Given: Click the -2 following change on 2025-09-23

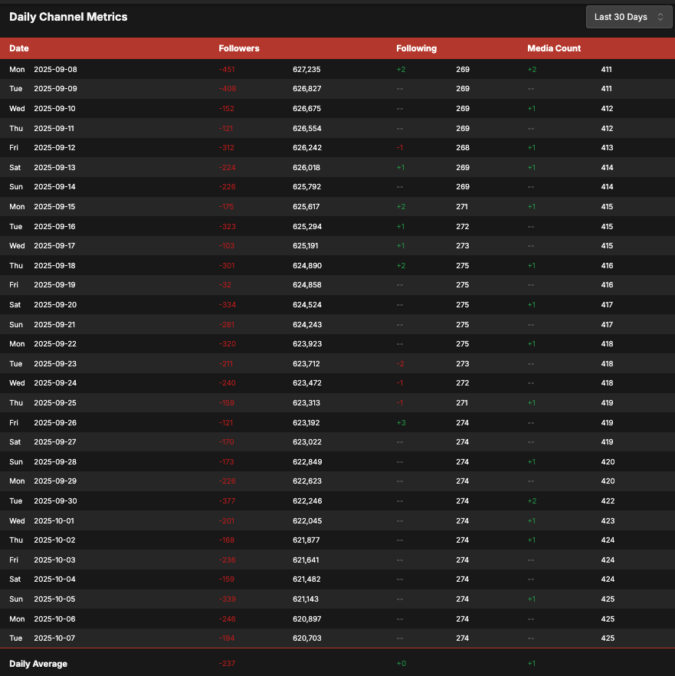Looking at the screenshot, I should (401, 363).
